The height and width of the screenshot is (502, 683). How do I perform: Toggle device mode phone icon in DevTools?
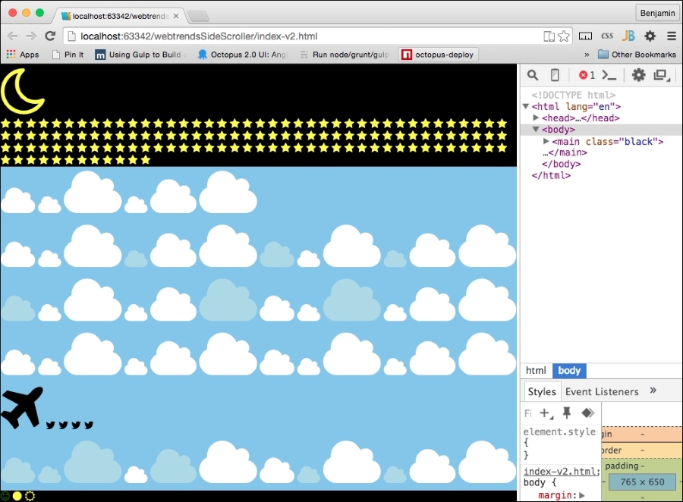(x=555, y=75)
